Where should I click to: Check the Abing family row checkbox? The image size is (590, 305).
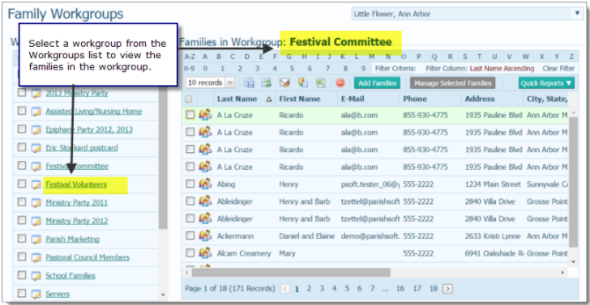(190, 184)
